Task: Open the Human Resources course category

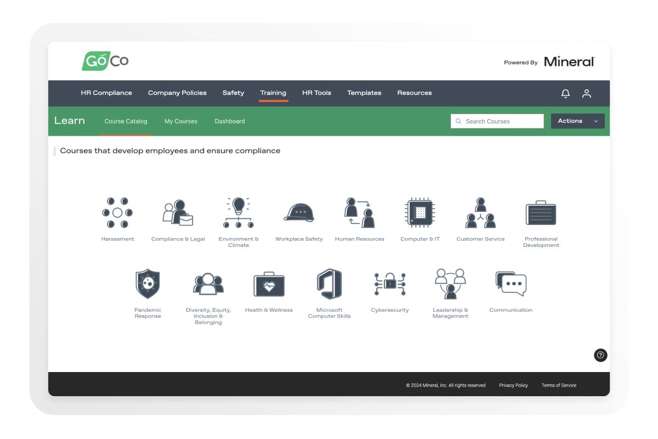Action: [359, 213]
